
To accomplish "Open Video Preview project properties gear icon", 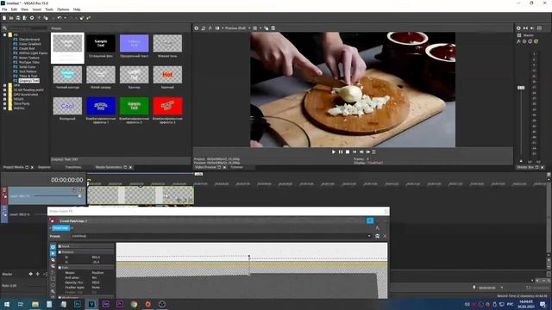I will 197,28.
